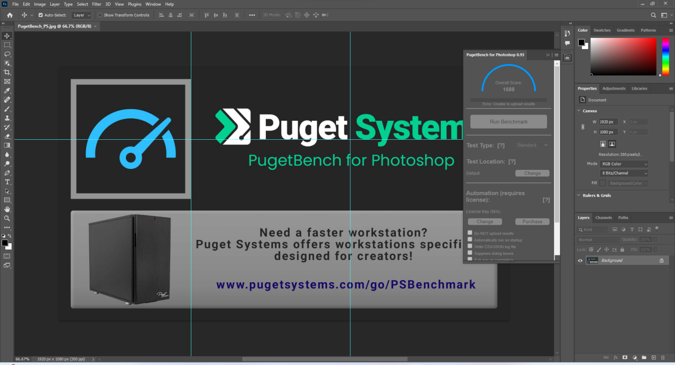Open the Filter menu
Image resolution: width=675 pixels, height=365 pixels.
pos(96,4)
